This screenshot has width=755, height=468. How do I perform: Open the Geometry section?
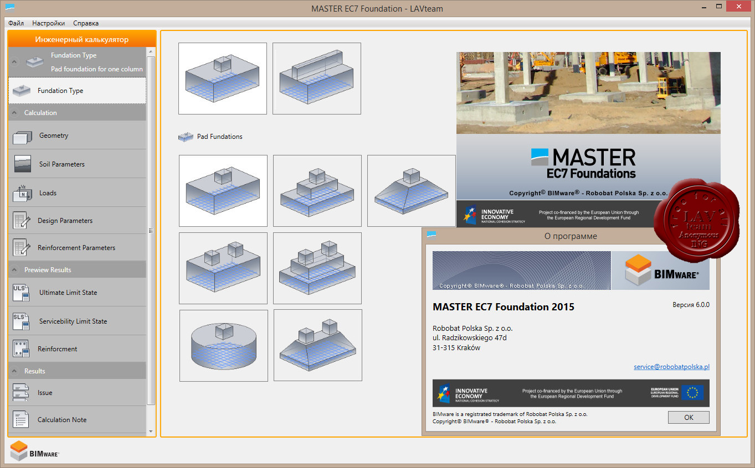coord(78,136)
